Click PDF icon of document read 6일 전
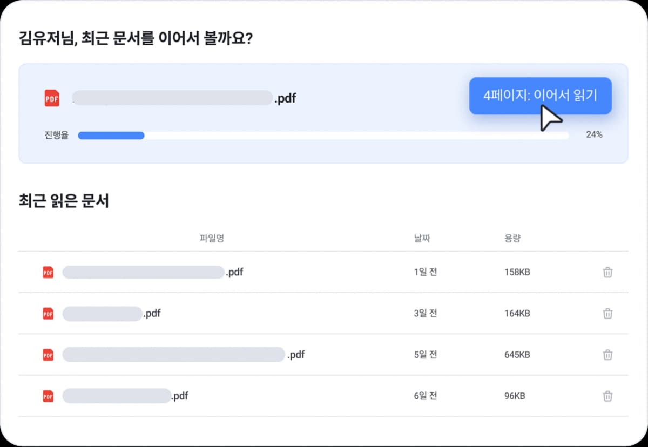The height and width of the screenshot is (447, 648). click(48, 396)
